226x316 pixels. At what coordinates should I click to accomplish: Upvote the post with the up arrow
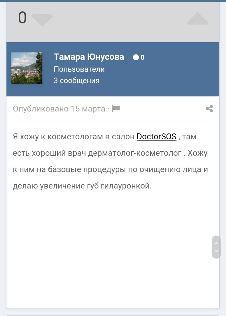(198, 18)
